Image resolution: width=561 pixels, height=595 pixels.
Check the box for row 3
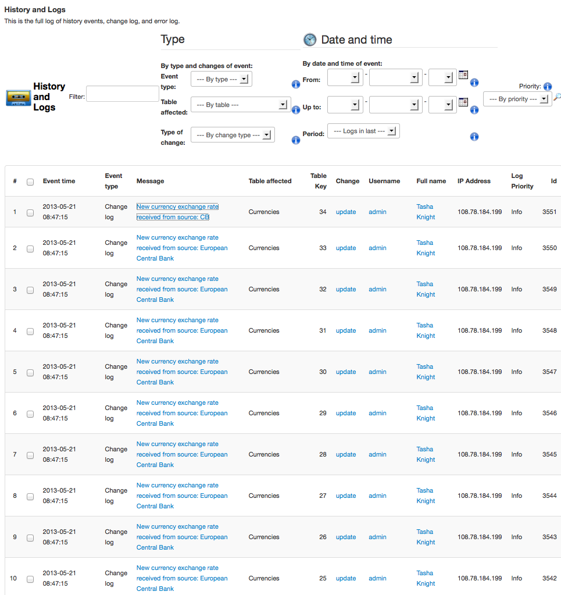30,290
